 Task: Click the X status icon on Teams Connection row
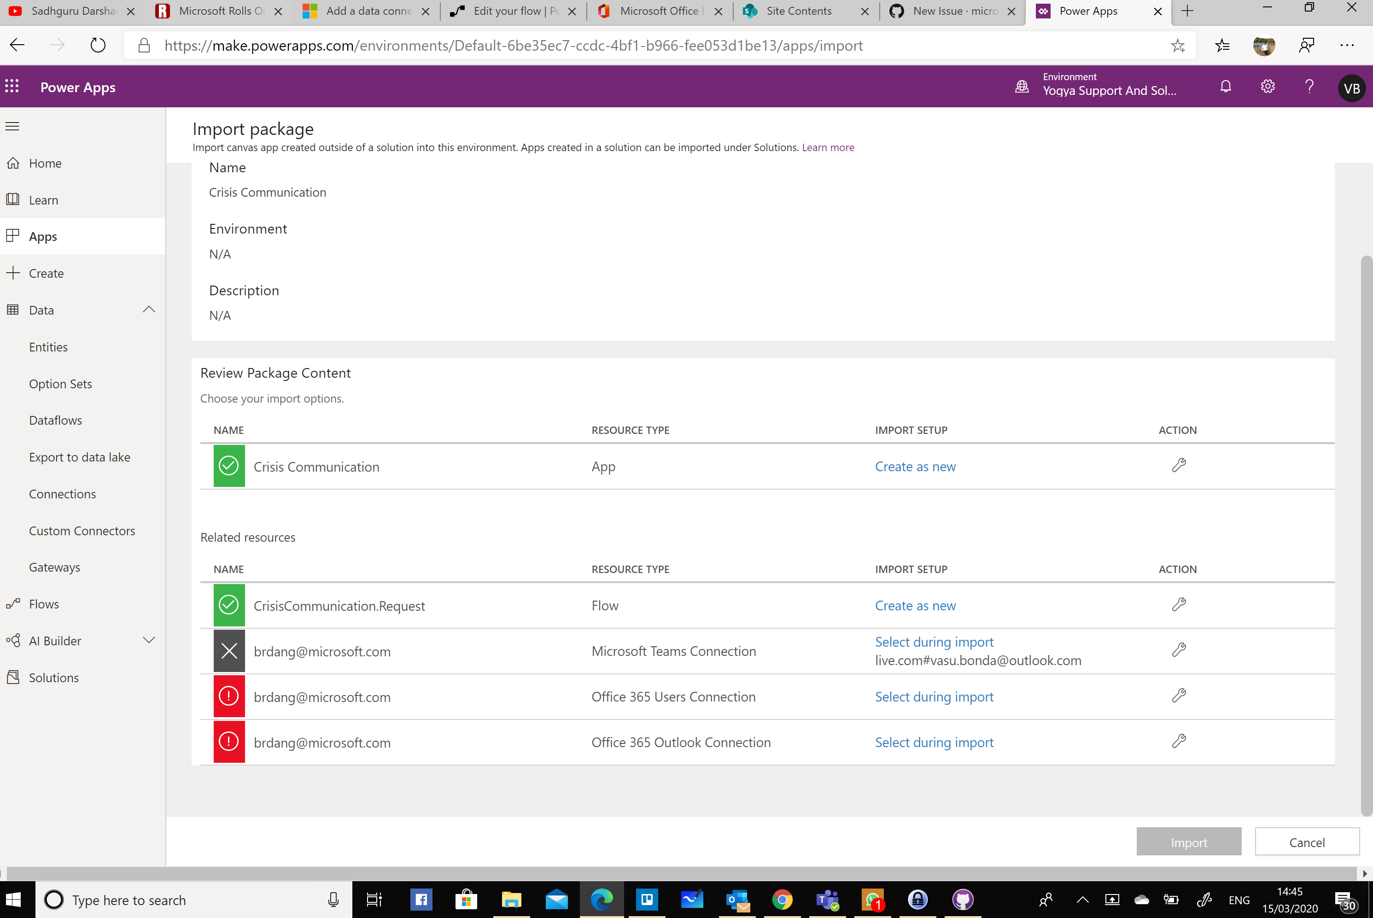click(x=229, y=651)
